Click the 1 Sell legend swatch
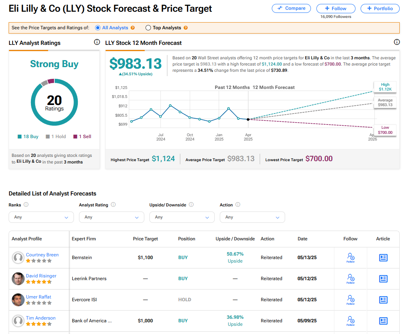Viewport: 404px width, 334px height. 75,137
